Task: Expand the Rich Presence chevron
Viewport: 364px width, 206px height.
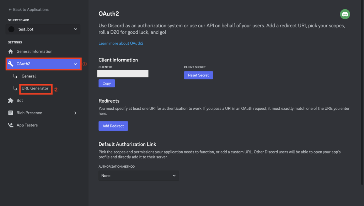Action: (75, 113)
